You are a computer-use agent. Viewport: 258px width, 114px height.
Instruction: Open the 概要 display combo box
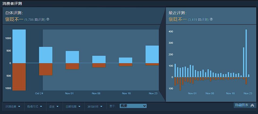point(133,106)
